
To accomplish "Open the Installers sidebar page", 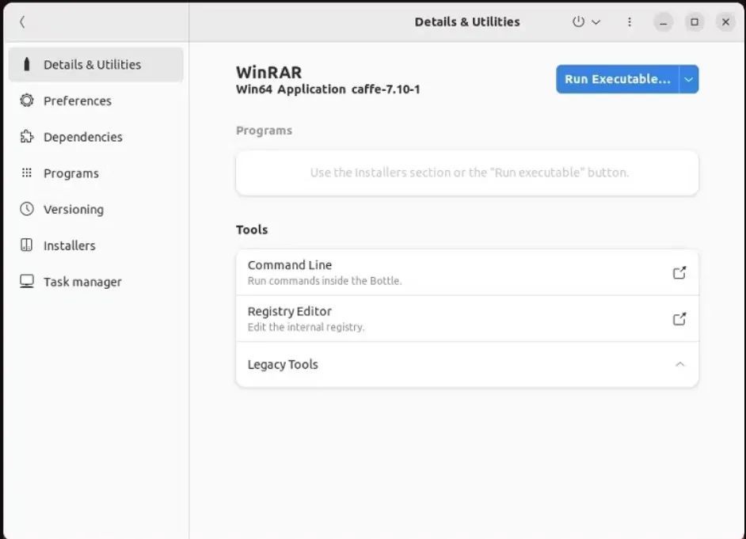I will click(x=69, y=245).
